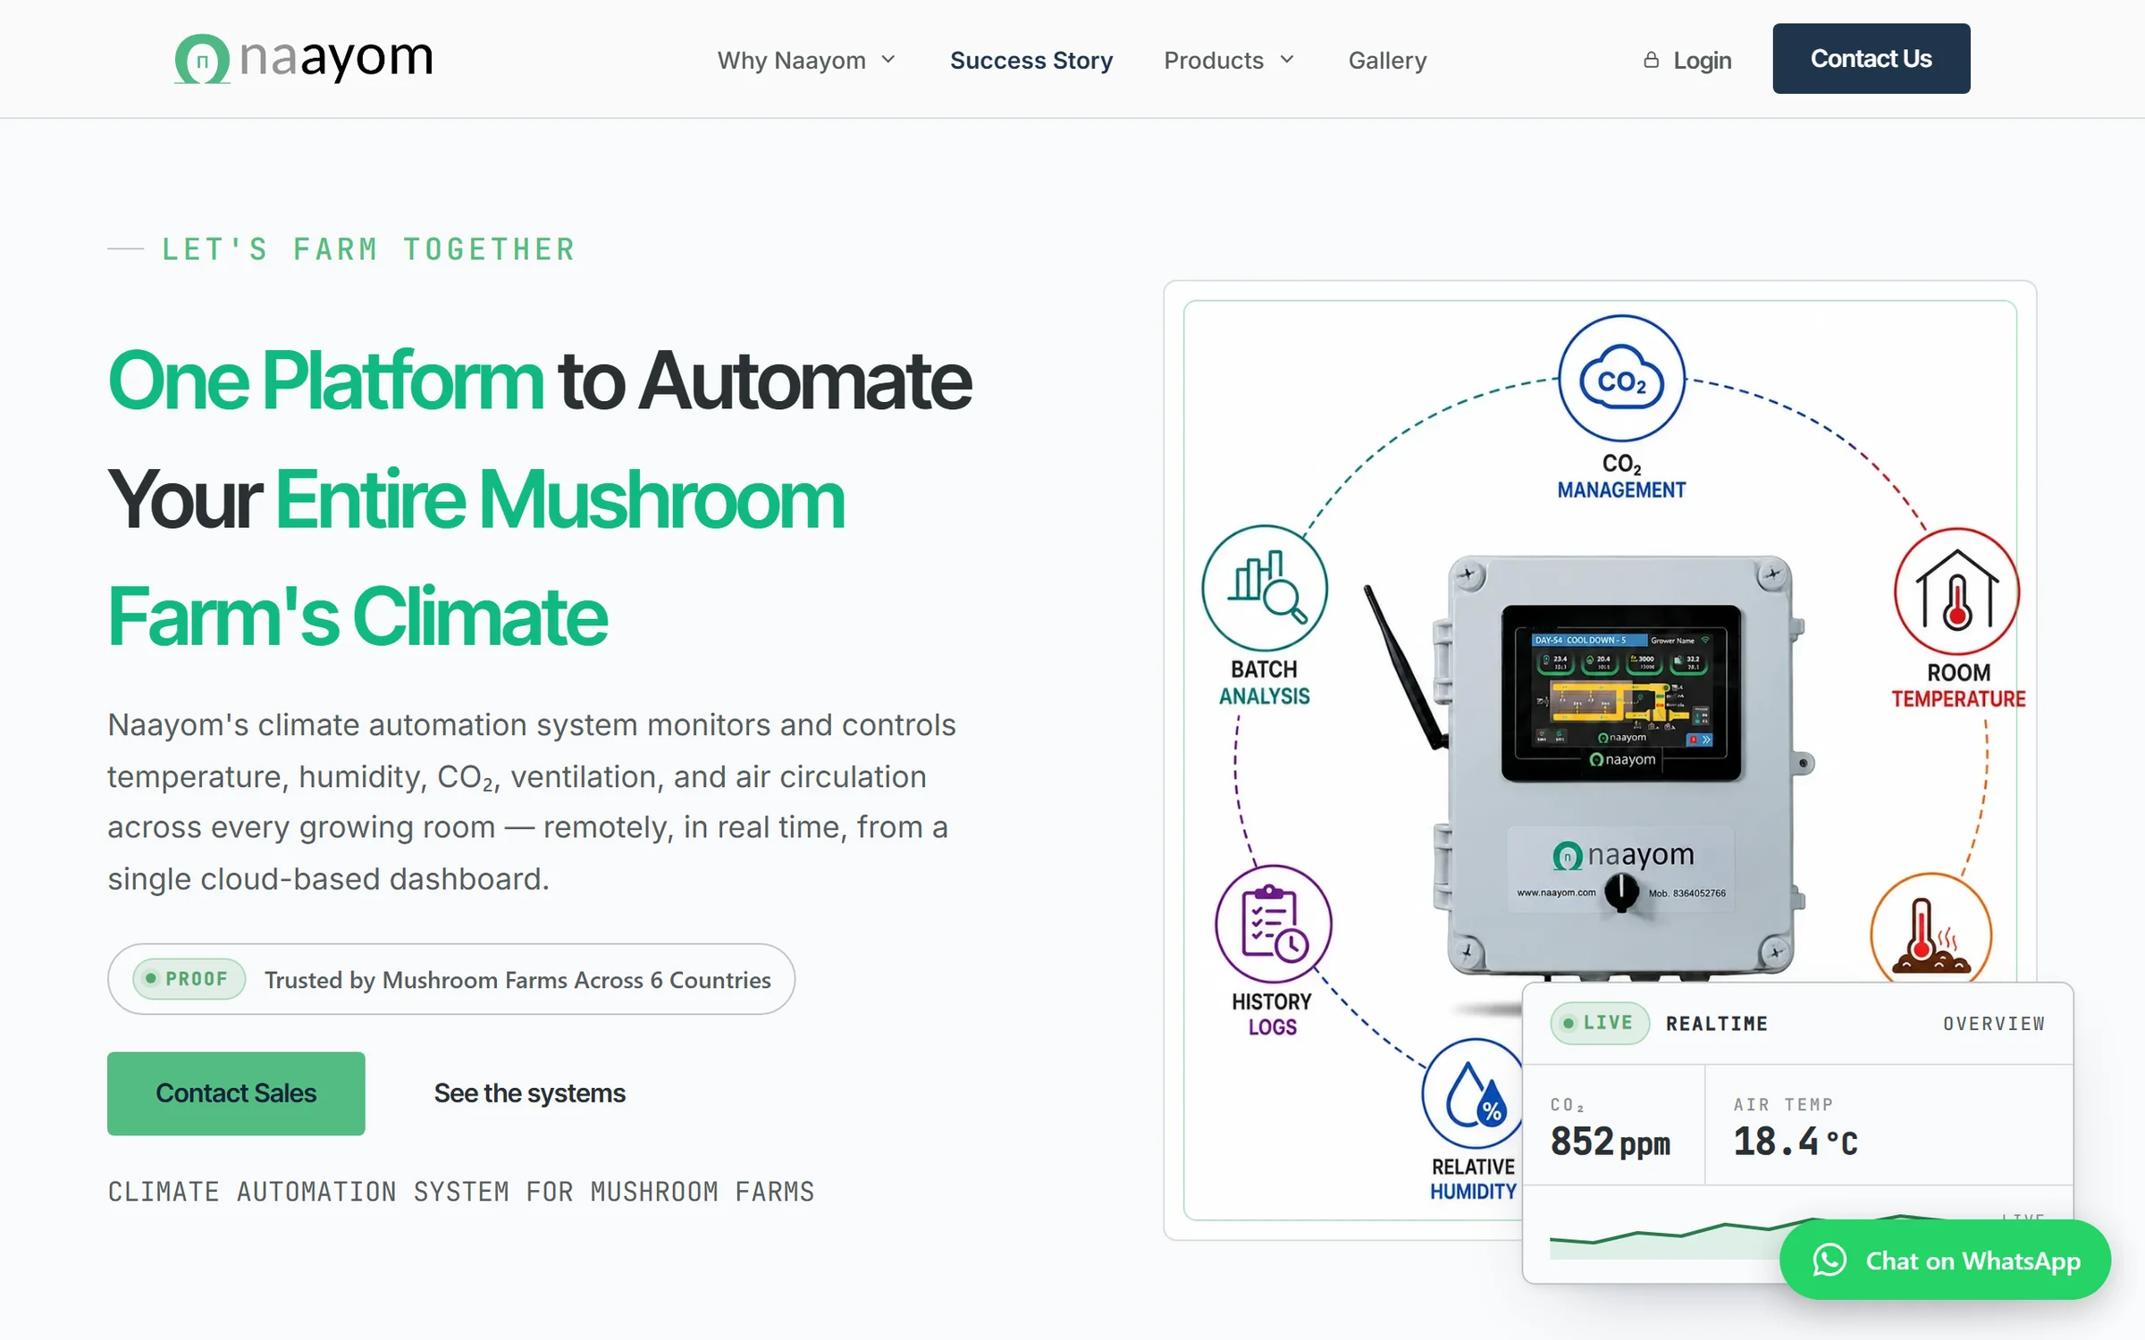Click the Room Temperature house icon
2145x1340 pixels.
click(1957, 590)
